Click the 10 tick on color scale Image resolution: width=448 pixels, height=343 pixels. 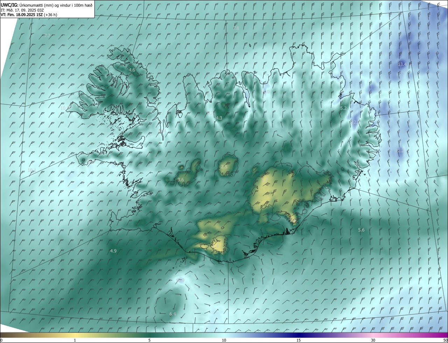(224, 341)
